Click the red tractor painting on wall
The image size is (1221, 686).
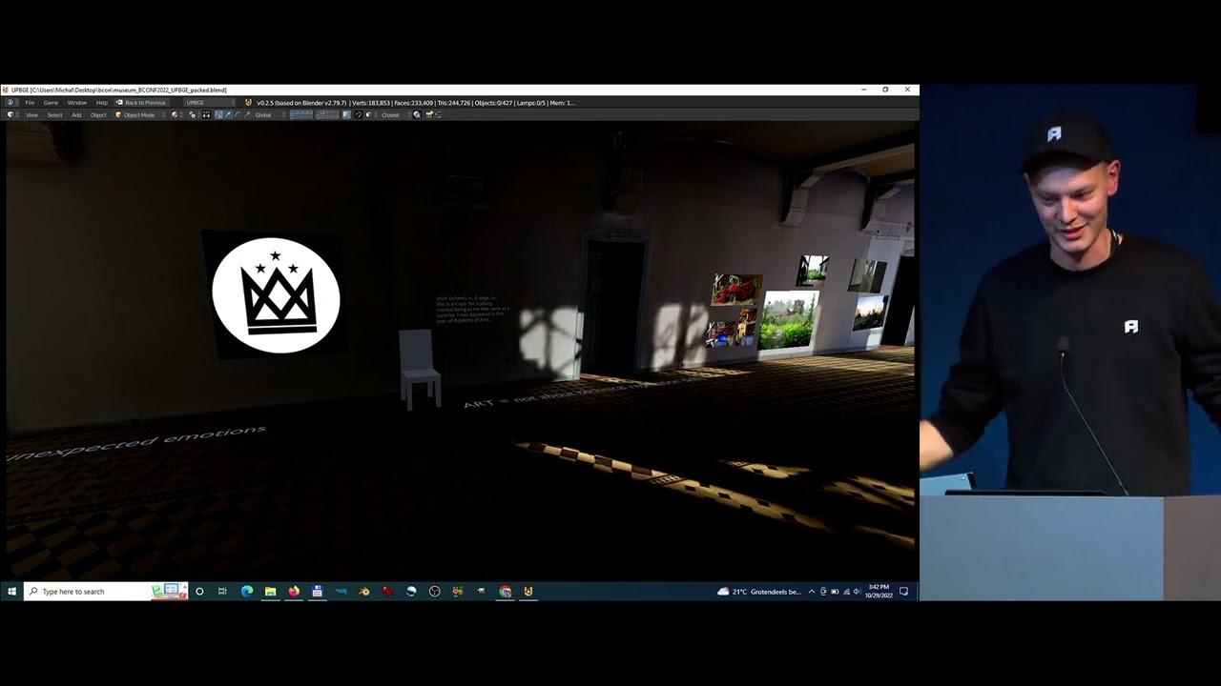point(736,289)
